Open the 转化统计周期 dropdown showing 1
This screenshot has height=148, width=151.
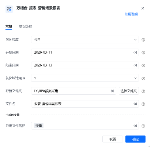85,78
